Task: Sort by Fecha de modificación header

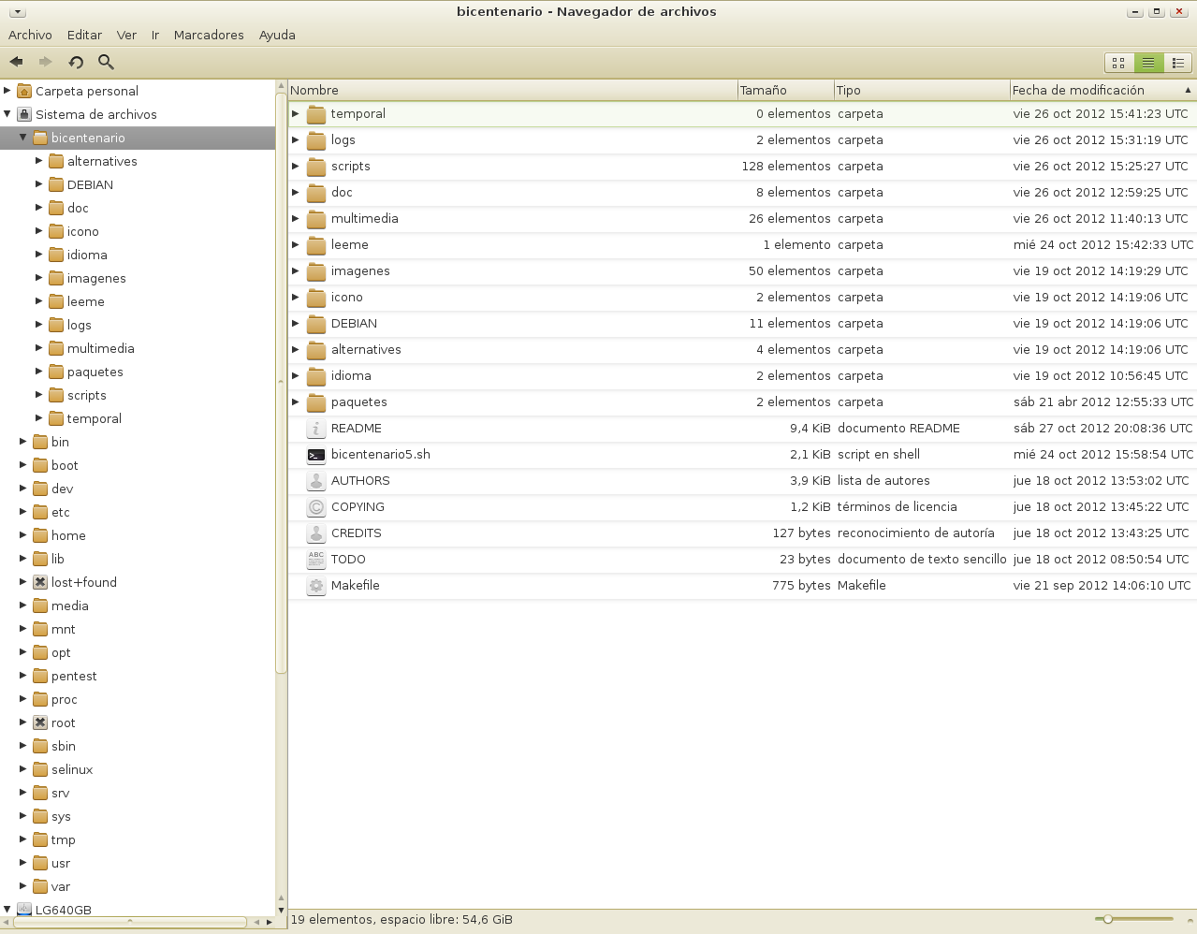Action: (x=1095, y=90)
